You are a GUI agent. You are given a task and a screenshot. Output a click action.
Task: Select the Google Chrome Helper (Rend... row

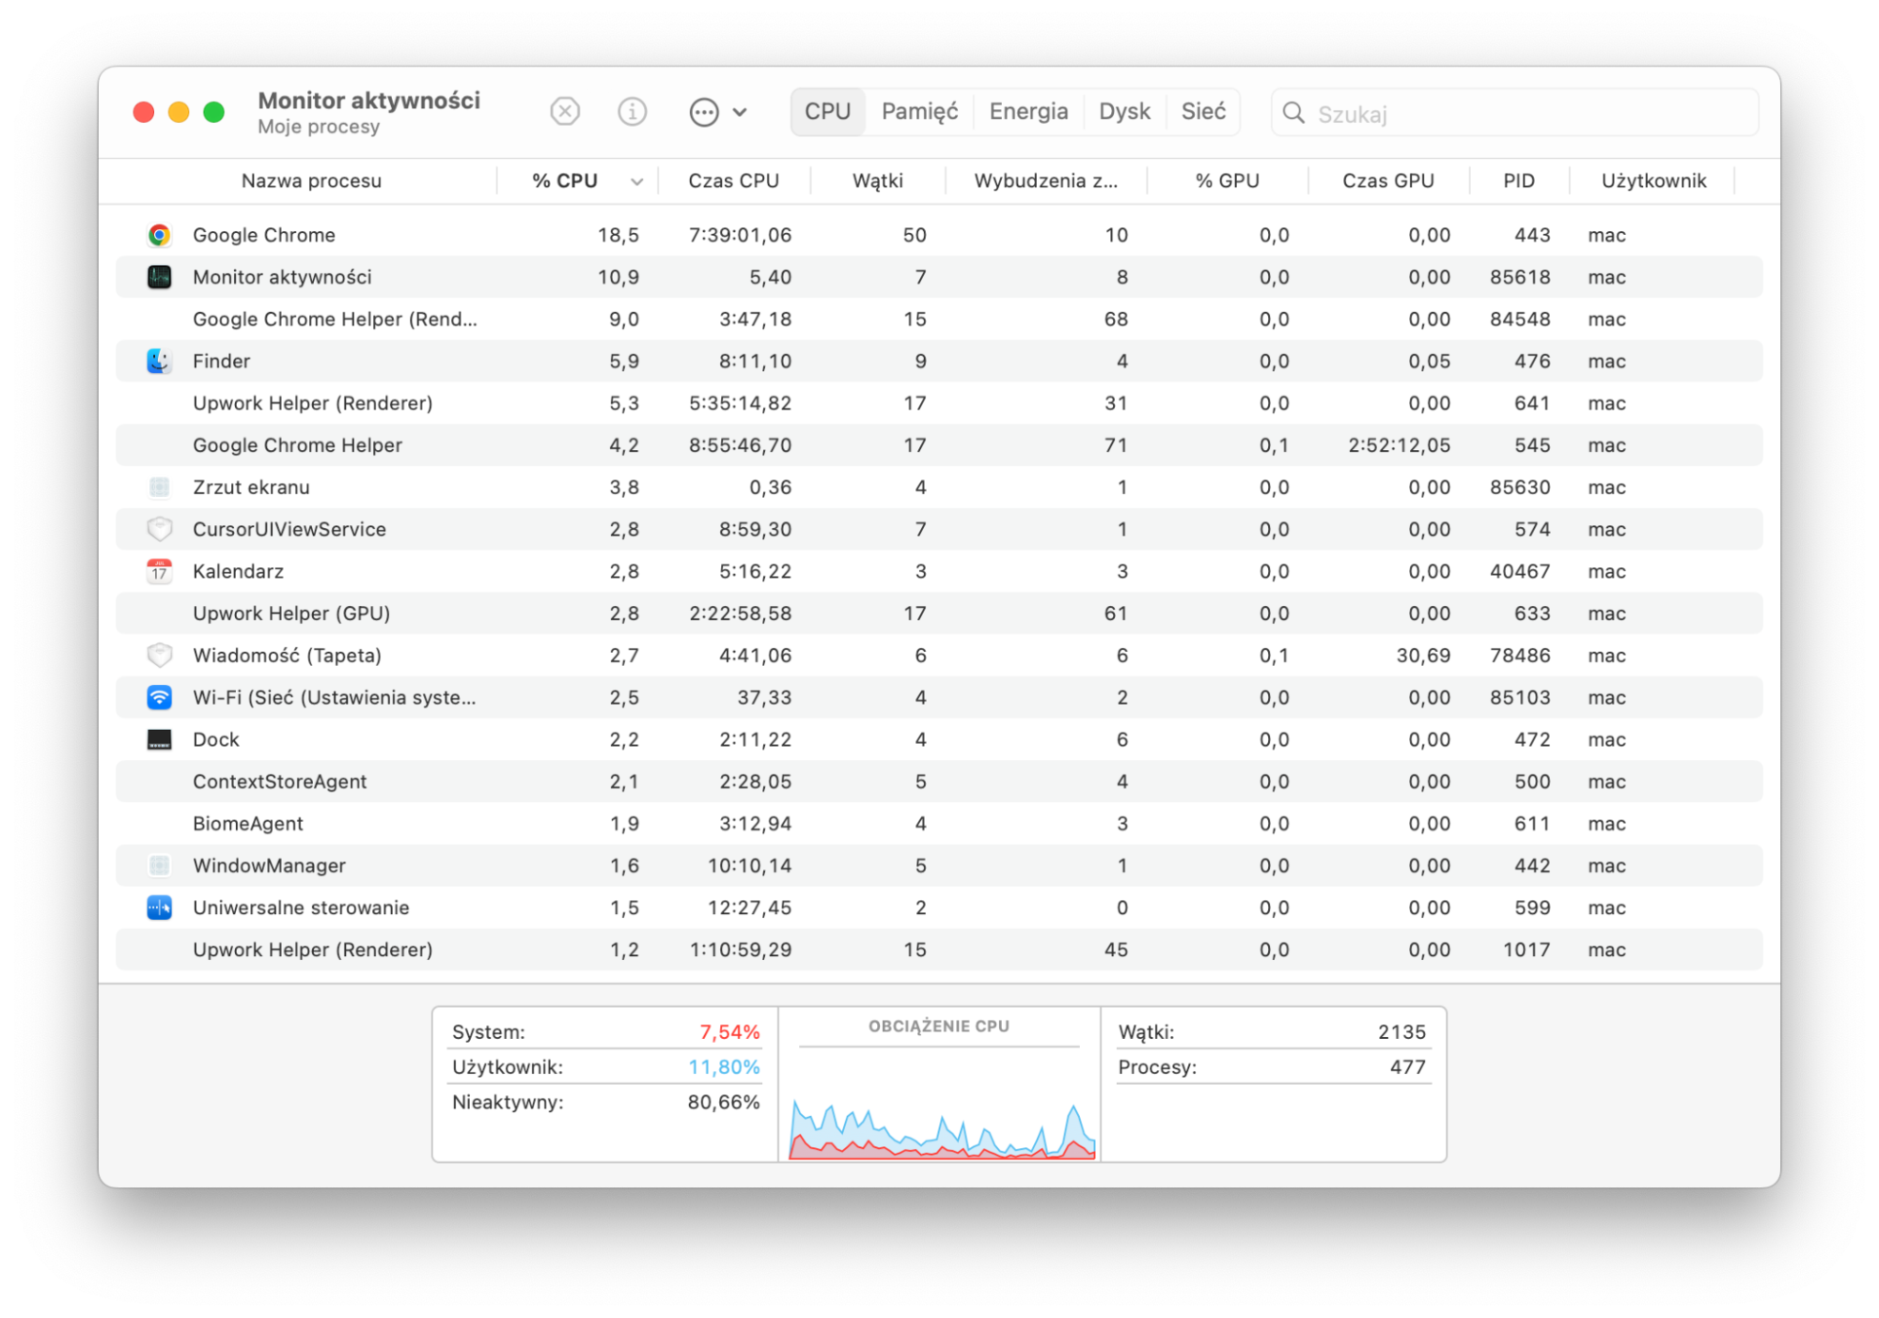[939, 319]
